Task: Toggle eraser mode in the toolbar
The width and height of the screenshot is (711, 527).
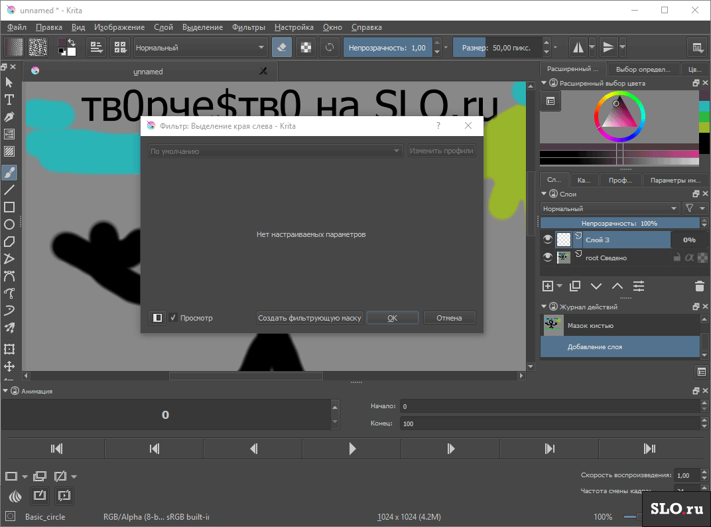Action: point(282,47)
